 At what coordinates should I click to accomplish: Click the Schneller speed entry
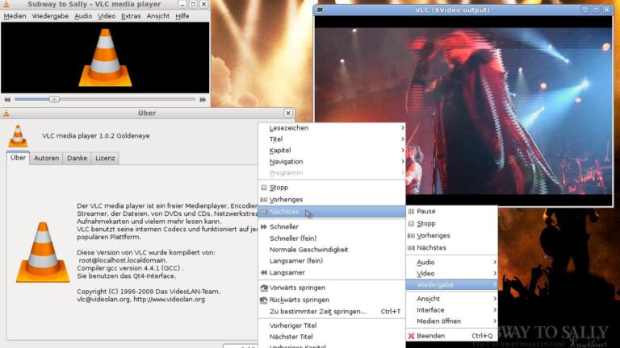point(332,226)
